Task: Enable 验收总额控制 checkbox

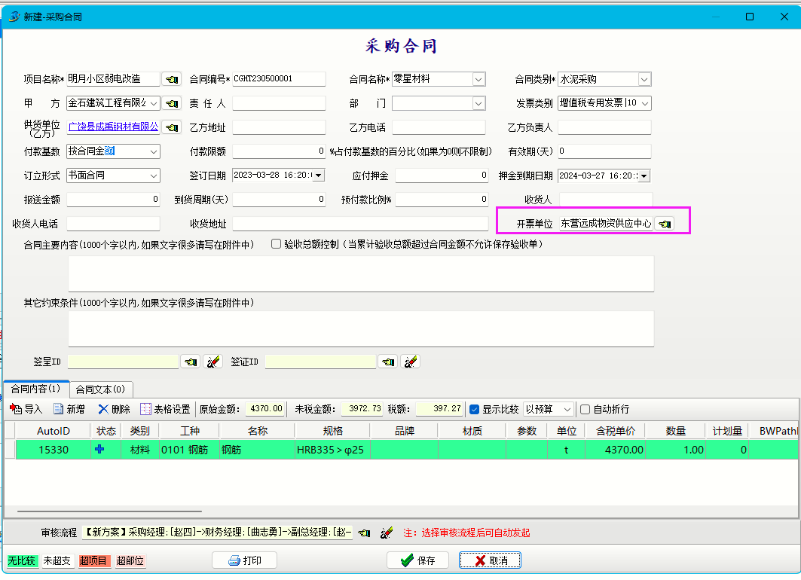Action: 276,244
